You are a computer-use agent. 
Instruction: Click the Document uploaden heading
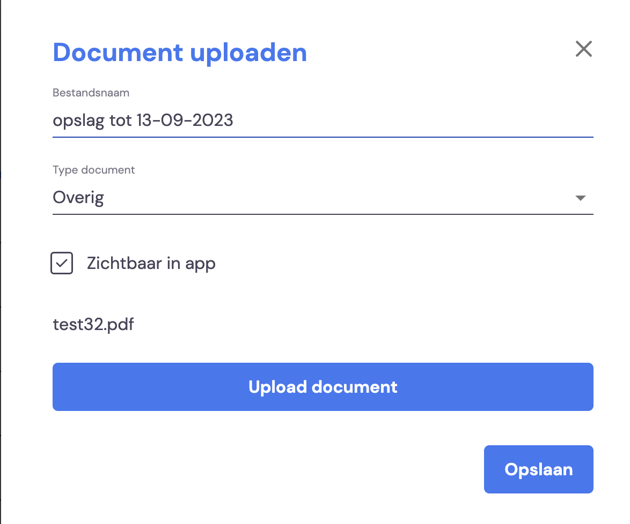pos(180,53)
